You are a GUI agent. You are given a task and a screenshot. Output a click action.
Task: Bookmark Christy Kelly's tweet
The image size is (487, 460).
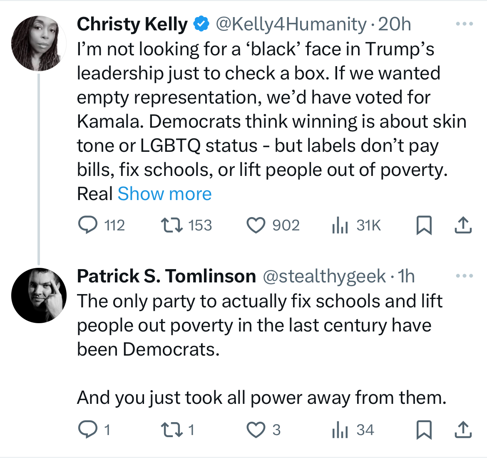[424, 225]
